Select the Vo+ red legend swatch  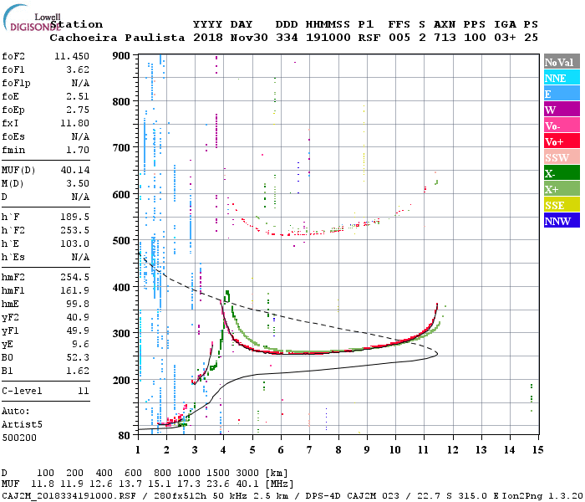point(562,141)
